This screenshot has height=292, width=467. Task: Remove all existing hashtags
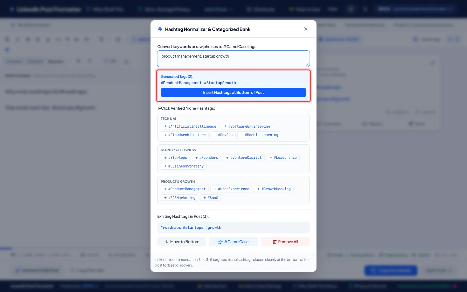click(x=285, y=242)
